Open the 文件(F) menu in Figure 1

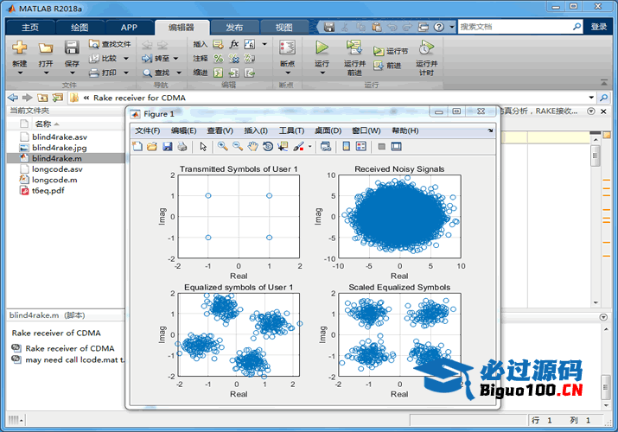click(x=148, y=130)
